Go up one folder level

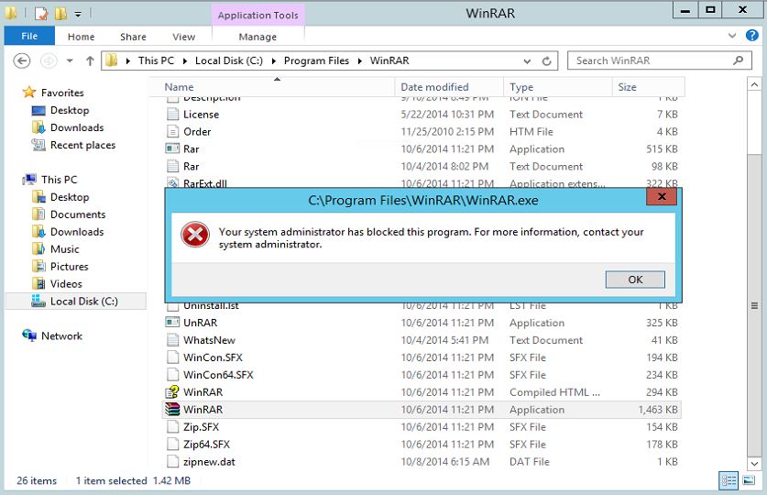(90, 60)
